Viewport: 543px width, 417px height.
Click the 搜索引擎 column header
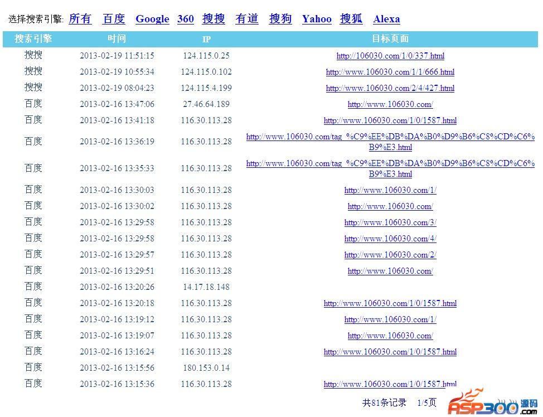[x=33, y=39]
